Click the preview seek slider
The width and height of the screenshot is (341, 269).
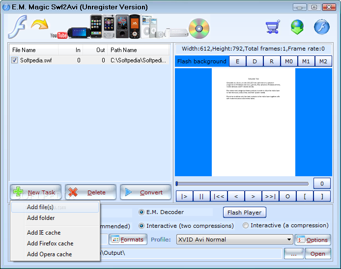242,184
